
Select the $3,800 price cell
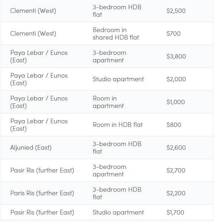176,56
